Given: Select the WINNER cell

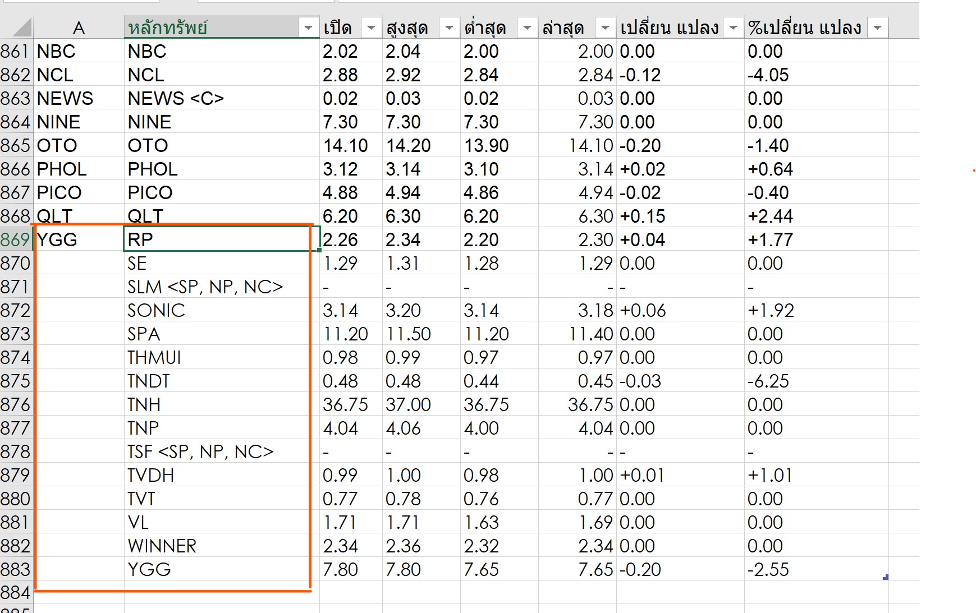Looking at the screenshot, I should tap(221, 546).
